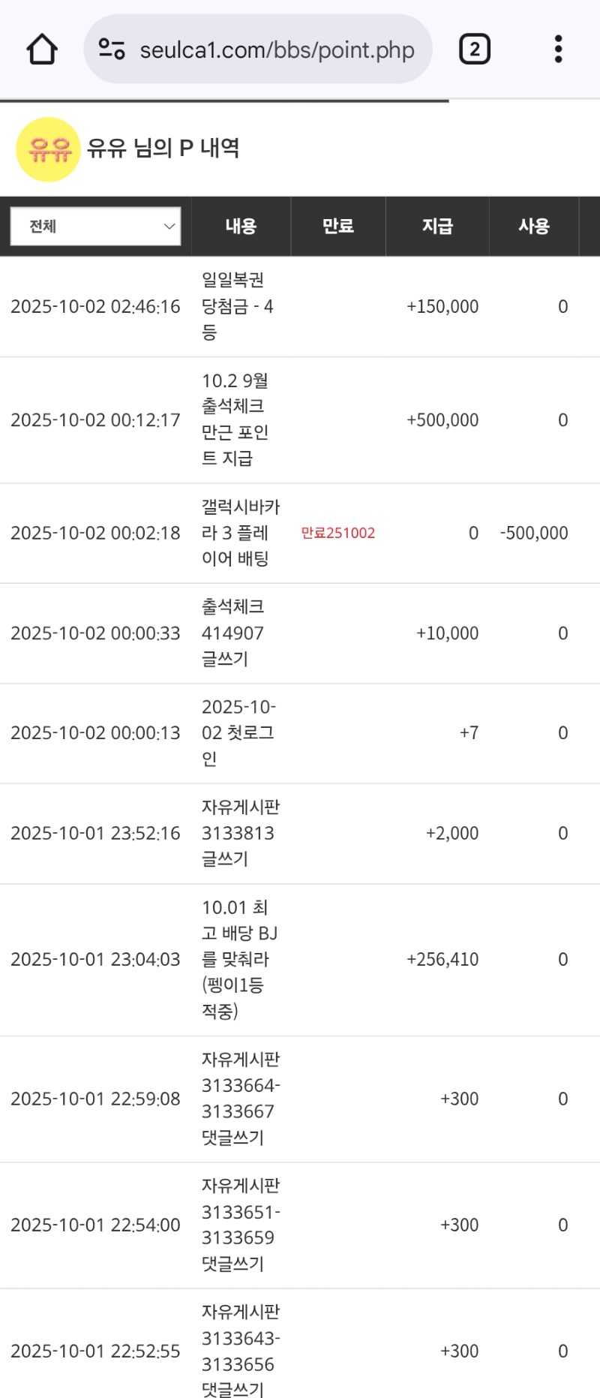Expand the 전체 filter dropdown
600x1398 pixels.
click(95, 226)
